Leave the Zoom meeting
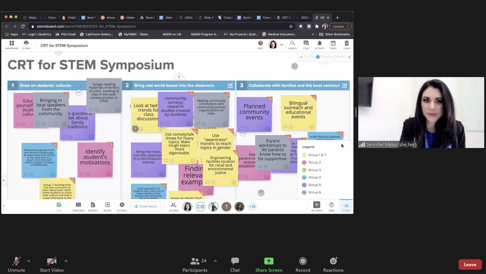Image resolution: width=486 pixels, height=274 pixels. coord(470,265)
